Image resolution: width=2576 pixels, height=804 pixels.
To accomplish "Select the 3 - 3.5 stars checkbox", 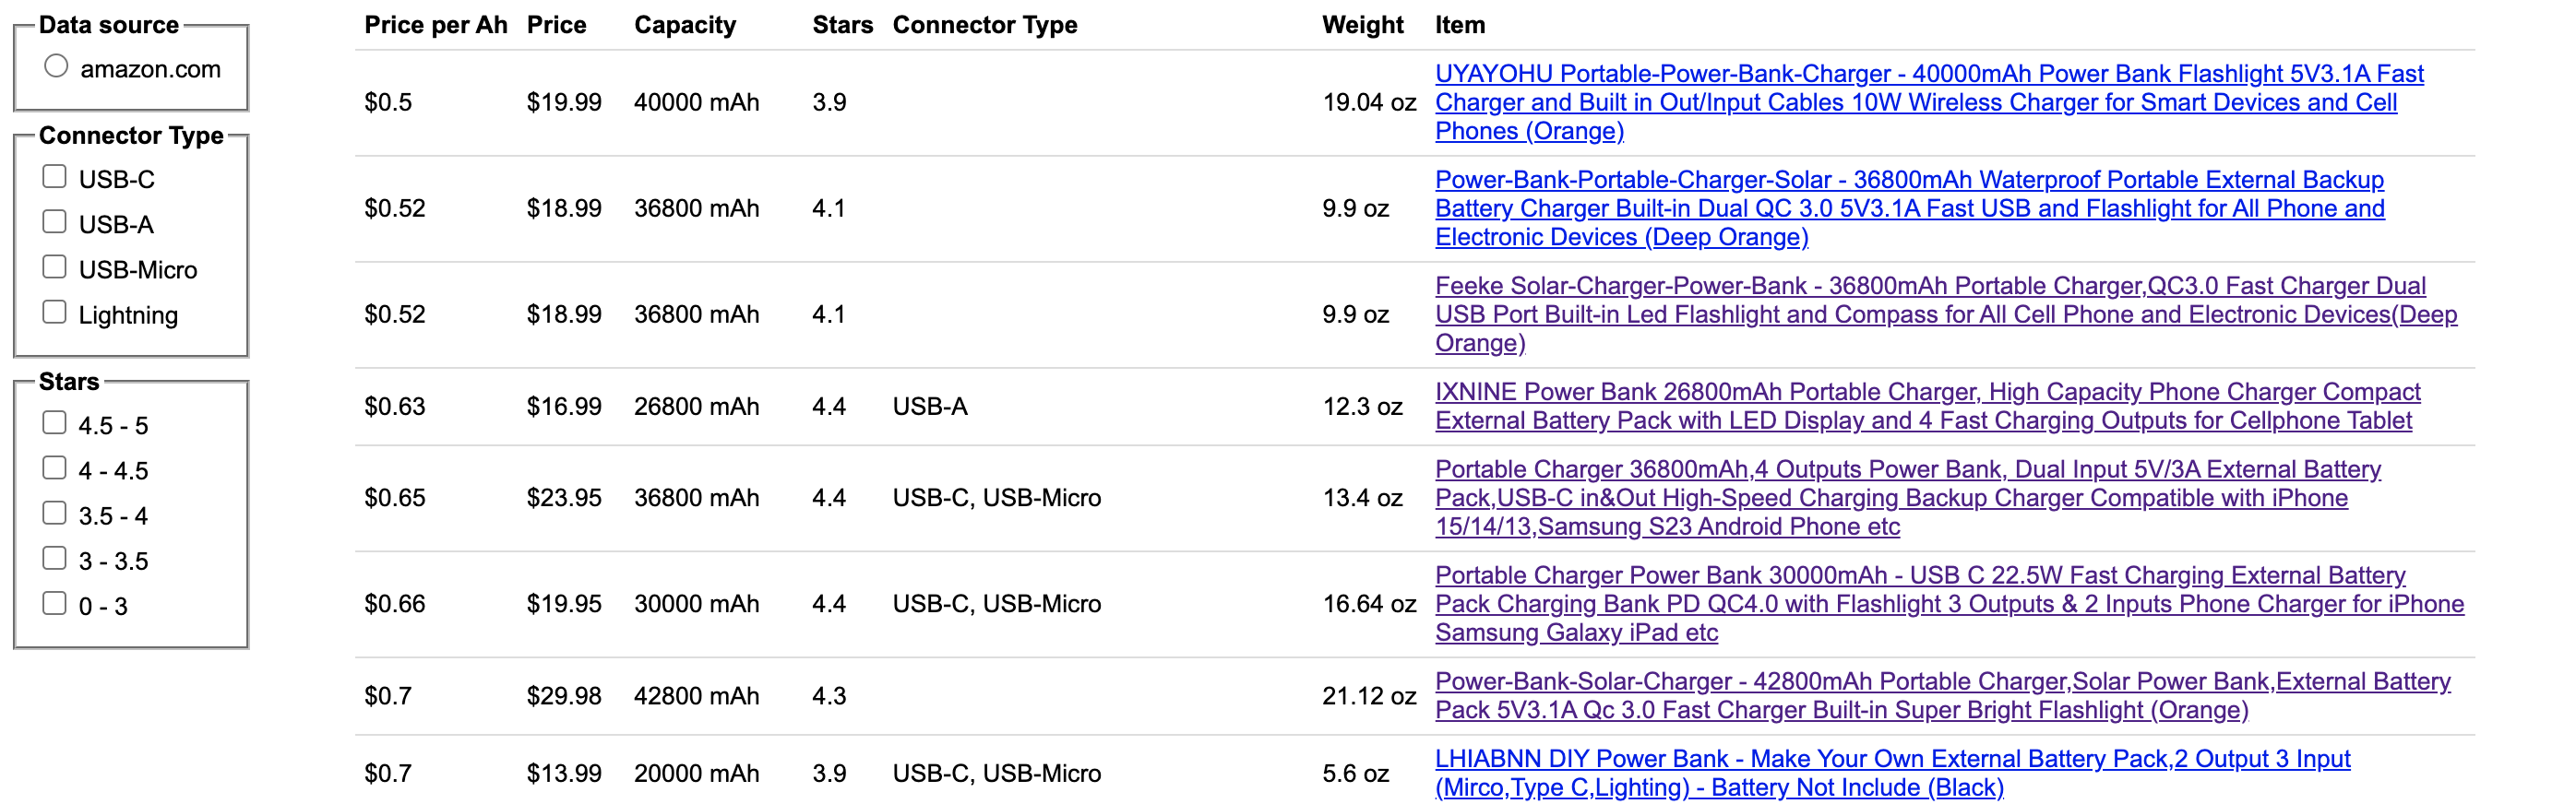I will pyautogui.click(x=54, y=559).
